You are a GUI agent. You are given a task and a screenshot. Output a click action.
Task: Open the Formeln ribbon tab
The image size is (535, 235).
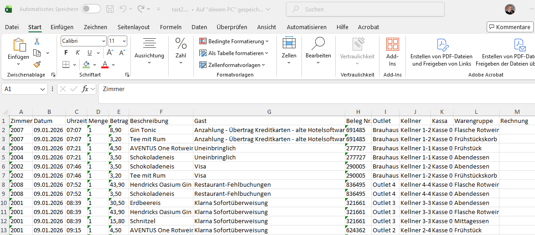click(171, 27)
